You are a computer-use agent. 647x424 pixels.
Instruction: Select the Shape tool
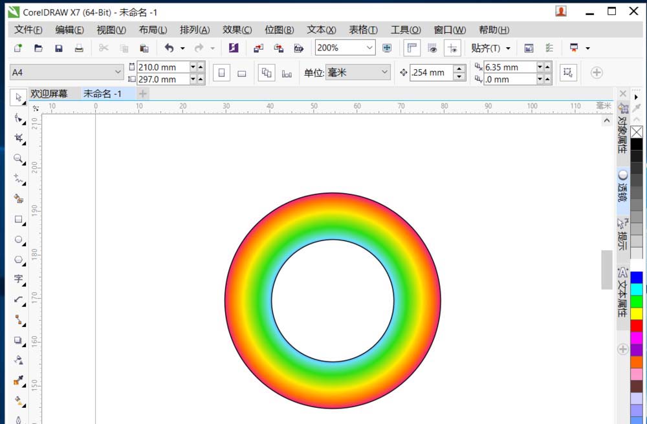tap(18, 119)
